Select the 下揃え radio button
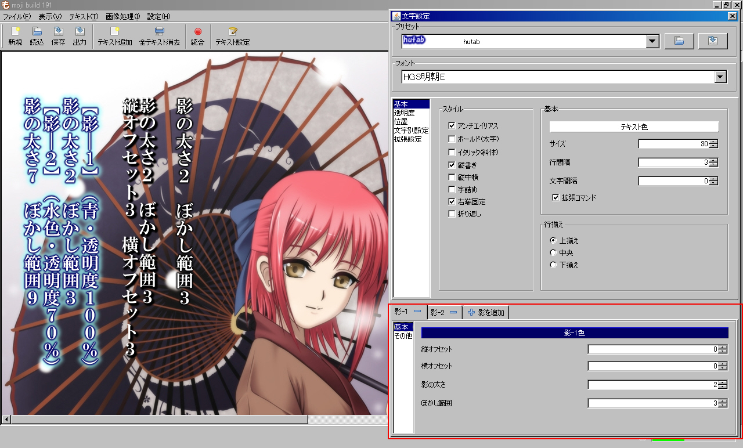 pos(553,265)
